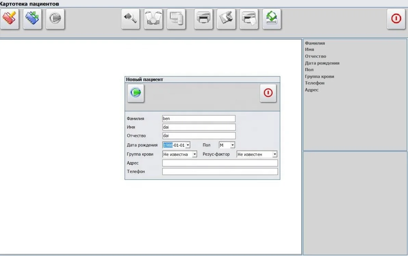The image size is (408, 256).
Task: Click the first printer icon
Action: point(204,18)
